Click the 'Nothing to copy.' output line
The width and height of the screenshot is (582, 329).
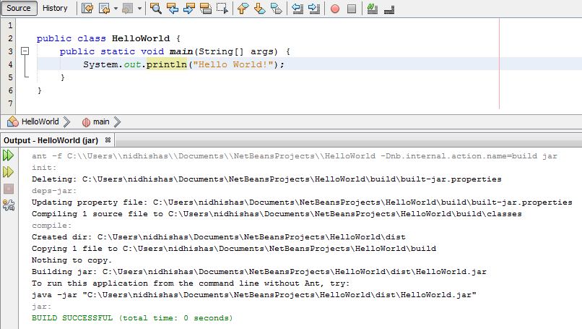pyautogui.click(x=71, y=260)
